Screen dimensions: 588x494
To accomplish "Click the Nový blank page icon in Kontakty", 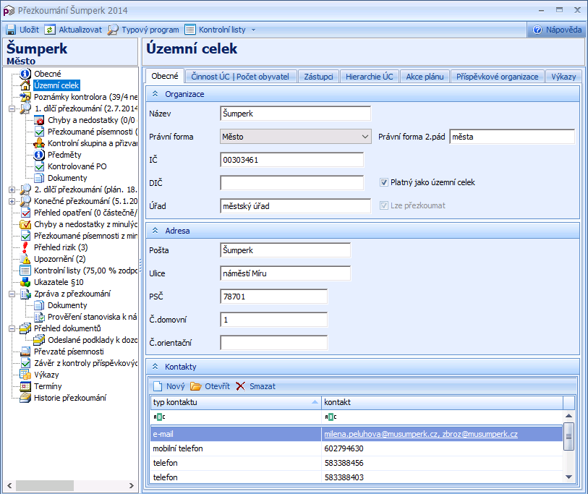I will [x=158, y=386].
